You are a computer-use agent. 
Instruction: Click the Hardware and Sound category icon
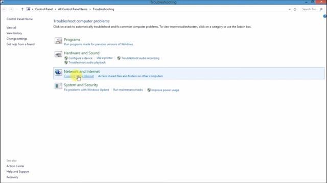pos(58,54)
